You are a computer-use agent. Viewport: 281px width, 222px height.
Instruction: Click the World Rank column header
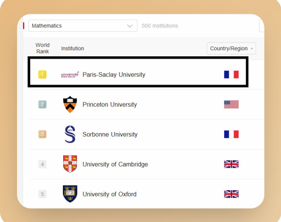(x=43, y=48)
